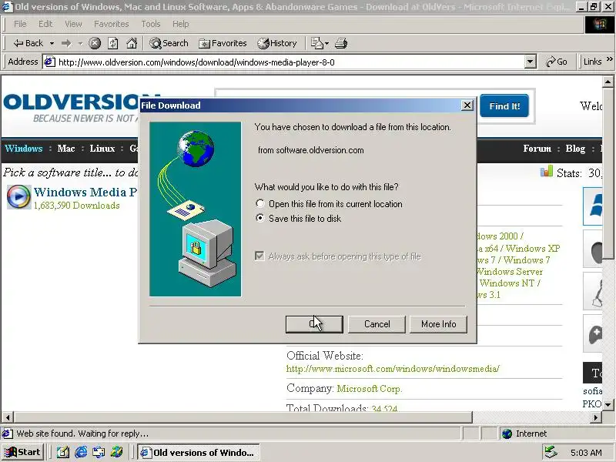Click the Forward arrow button

click(66, 43)
